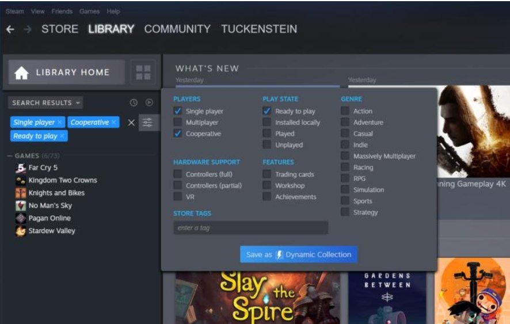The height and width of the screenshot is (324, 510).
Task: Open the Search Results dropdown
Action: (45, 103)
